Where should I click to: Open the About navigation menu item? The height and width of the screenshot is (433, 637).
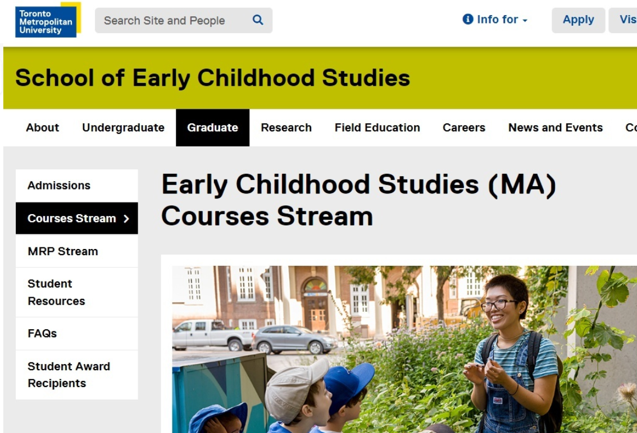[42, 128]
